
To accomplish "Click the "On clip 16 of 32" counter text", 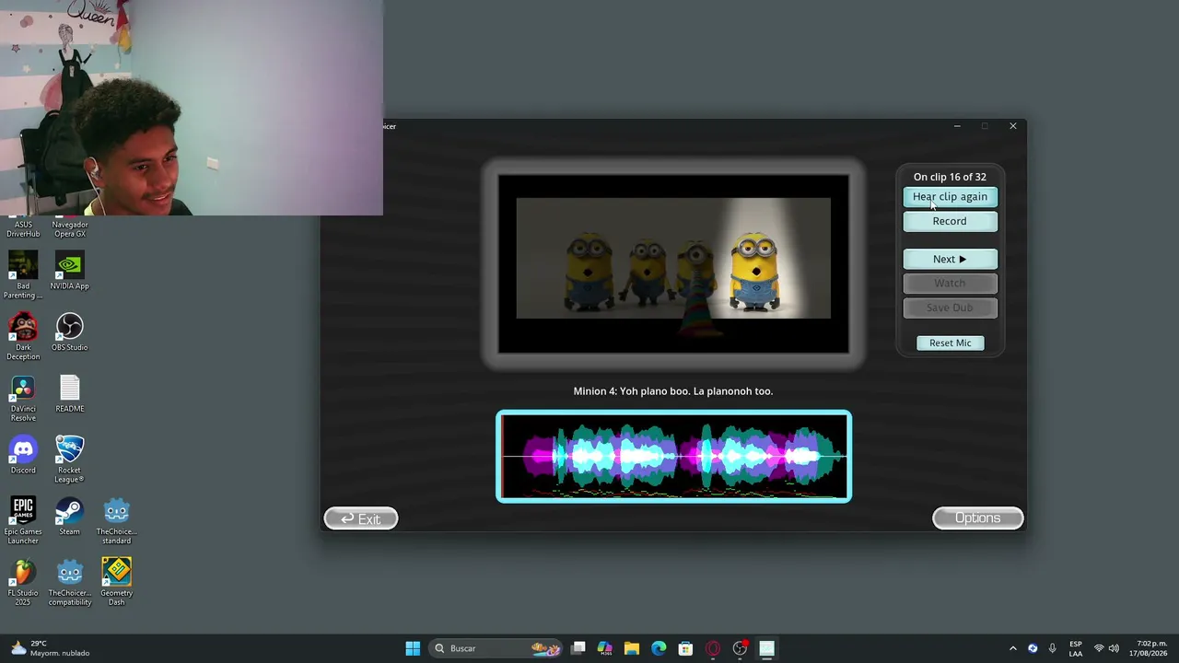I will 950,177.
